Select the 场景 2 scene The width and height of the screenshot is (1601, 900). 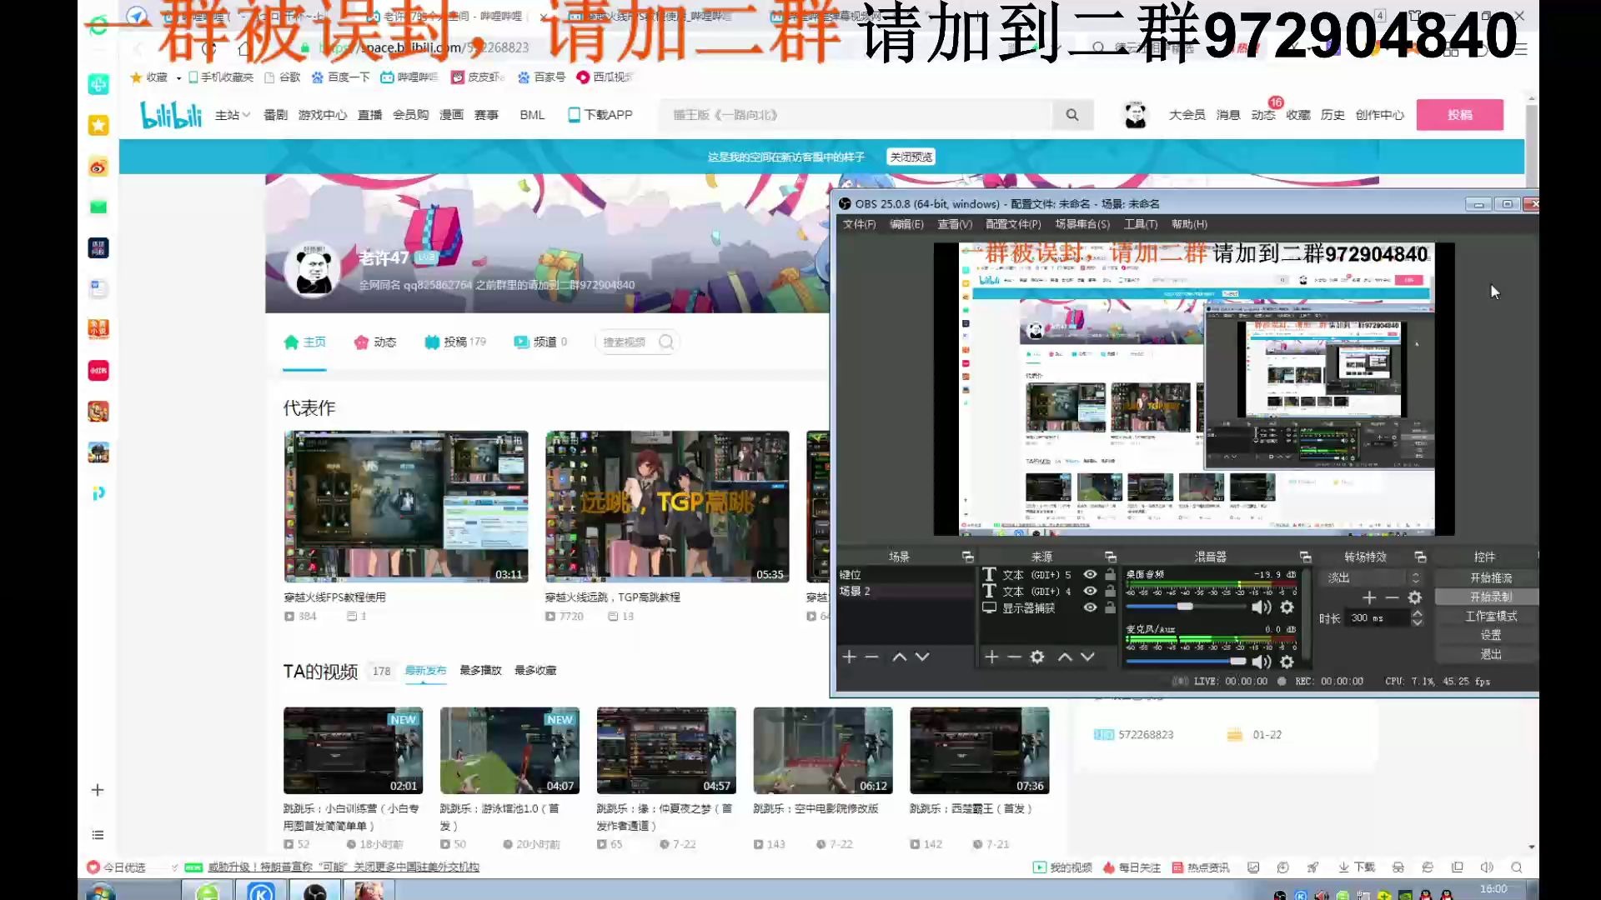click(906, 591)
